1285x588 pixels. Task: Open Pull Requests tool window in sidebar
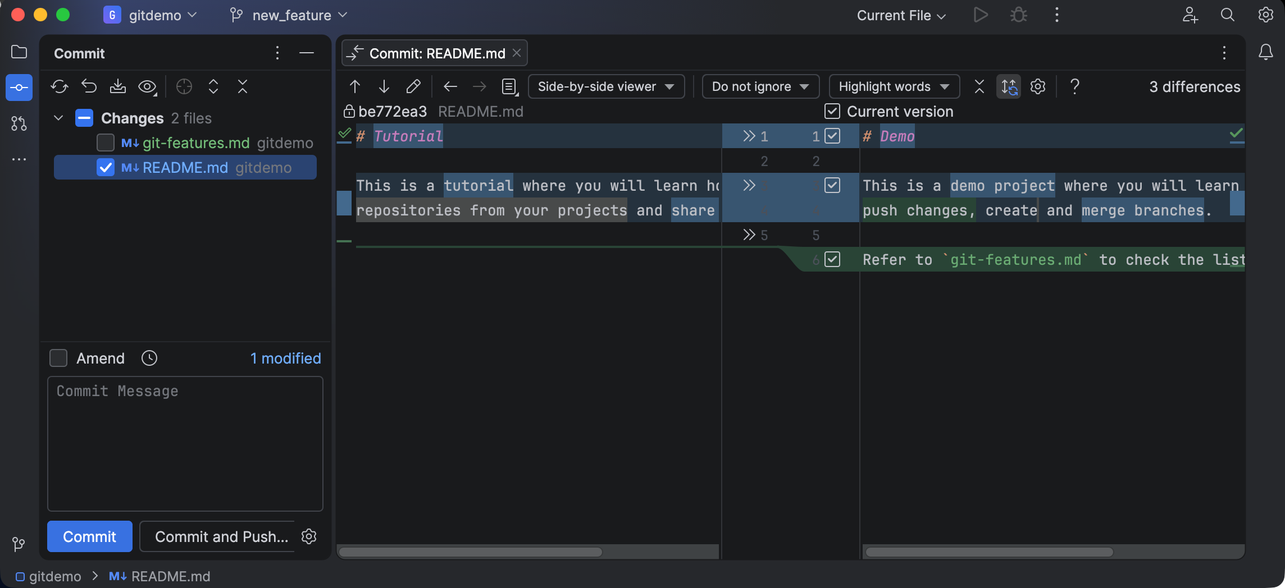tap(19, 123)
